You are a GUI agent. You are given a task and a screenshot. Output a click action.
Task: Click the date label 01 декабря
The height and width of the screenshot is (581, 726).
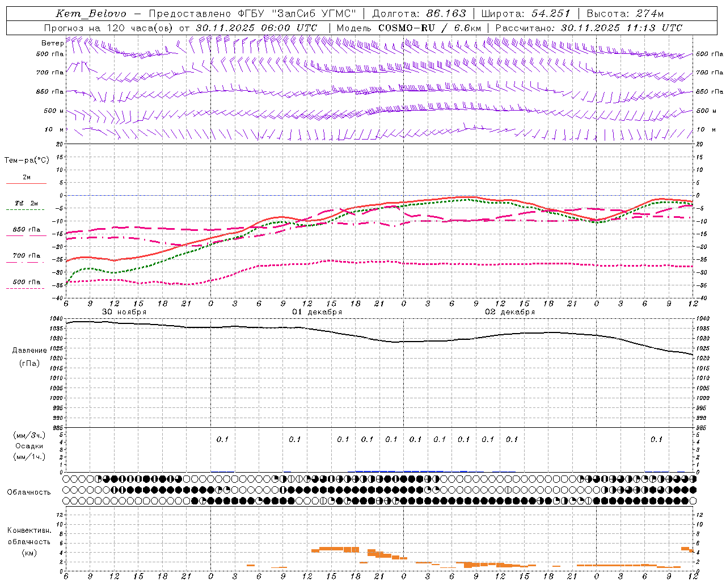click(317, 312)
